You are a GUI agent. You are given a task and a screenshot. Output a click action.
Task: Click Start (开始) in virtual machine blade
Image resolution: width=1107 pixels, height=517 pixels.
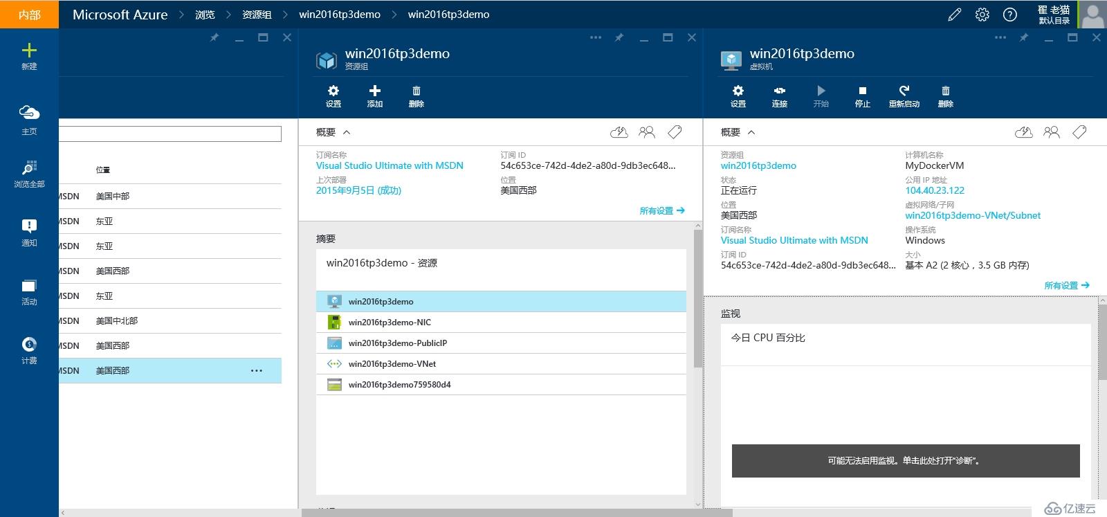pyautogui.click(x=821, y=96)
